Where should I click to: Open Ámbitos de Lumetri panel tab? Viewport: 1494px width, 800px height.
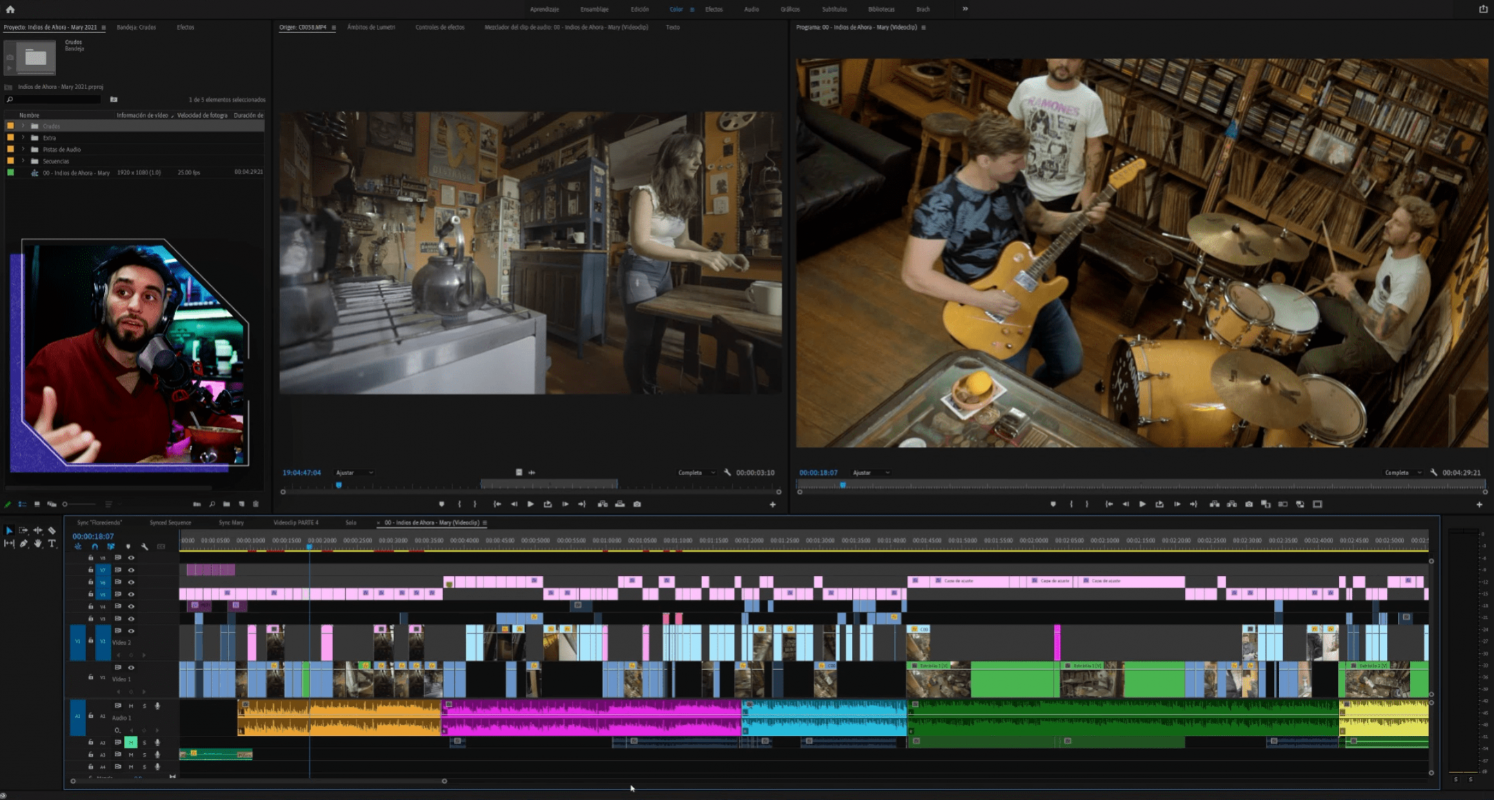coord(371,27)
